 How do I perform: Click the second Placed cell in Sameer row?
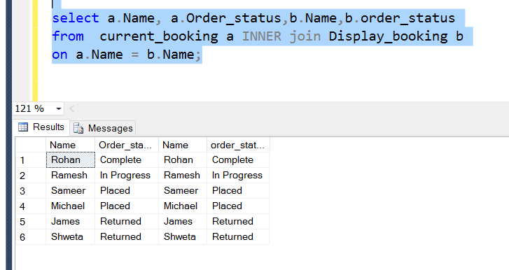[238, 190]
